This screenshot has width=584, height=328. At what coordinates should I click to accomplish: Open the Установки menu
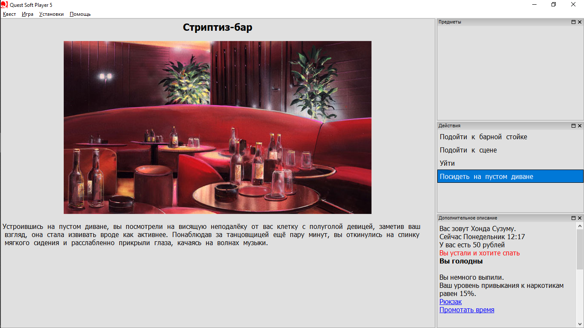coord(51,14)
